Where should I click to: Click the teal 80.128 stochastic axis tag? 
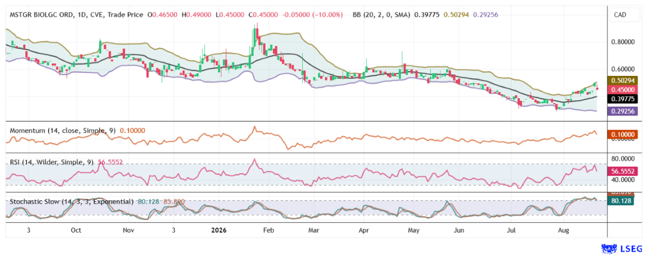click(621, 200)
